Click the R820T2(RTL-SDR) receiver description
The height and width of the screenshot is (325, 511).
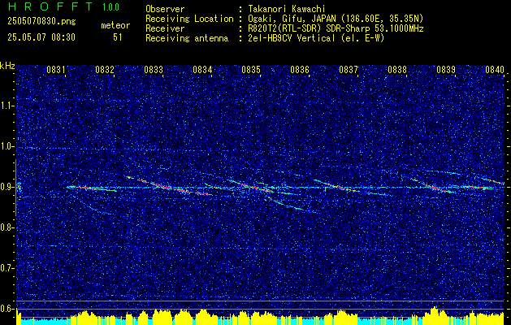[336, 28]
